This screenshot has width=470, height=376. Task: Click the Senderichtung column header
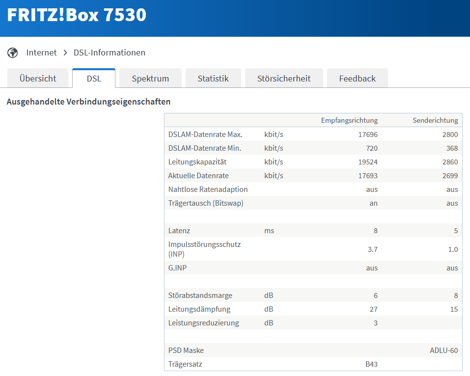(436, 120)
